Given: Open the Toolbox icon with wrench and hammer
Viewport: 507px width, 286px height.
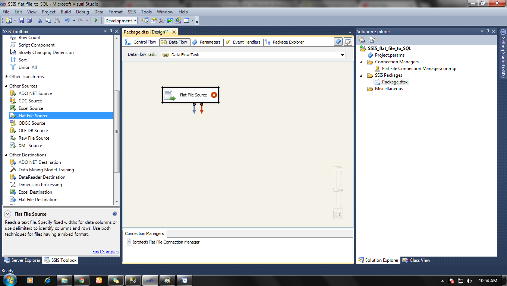Looking at the screenshot, I should click(162, 20).
